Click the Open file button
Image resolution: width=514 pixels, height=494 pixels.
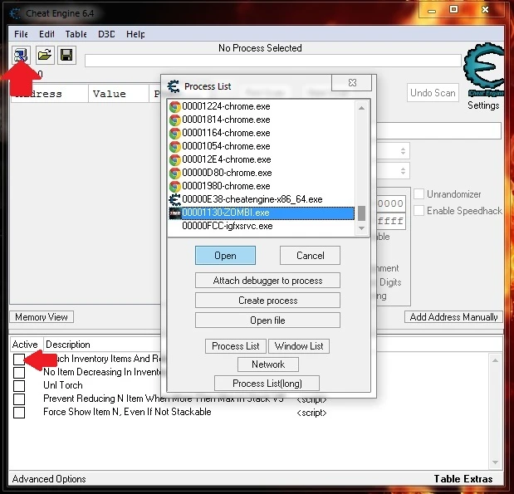coord(267,320)
